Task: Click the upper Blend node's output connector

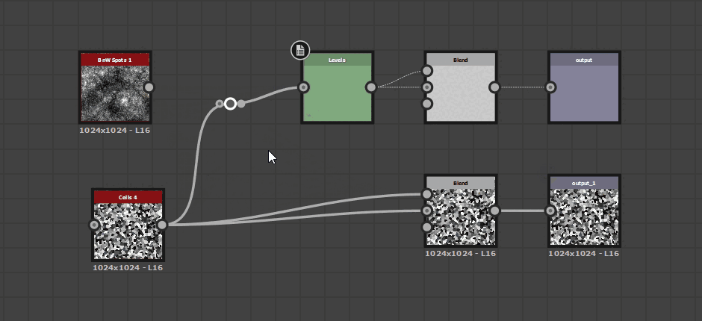Action: [x=494, y=87]
